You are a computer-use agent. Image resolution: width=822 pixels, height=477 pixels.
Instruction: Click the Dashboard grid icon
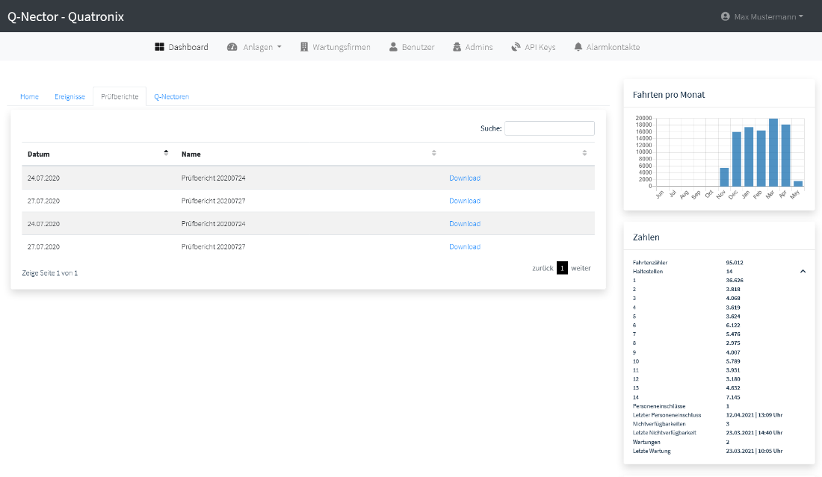coord(159,47)
